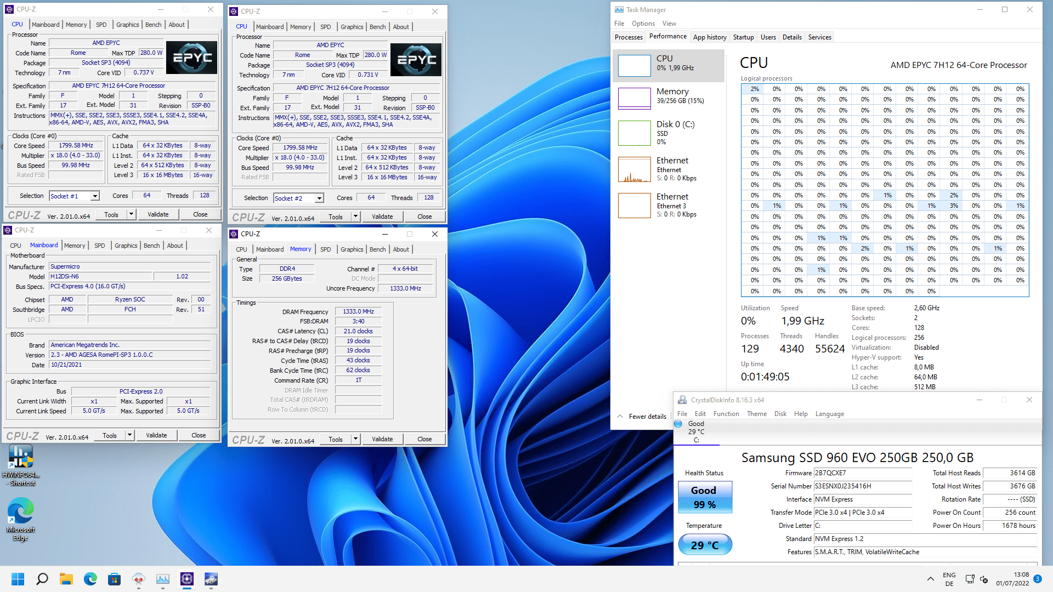Open About tab in Socket #2 CPU-Z window
This screenshot has width=1053, height=592.
click(x=401, y=27)
